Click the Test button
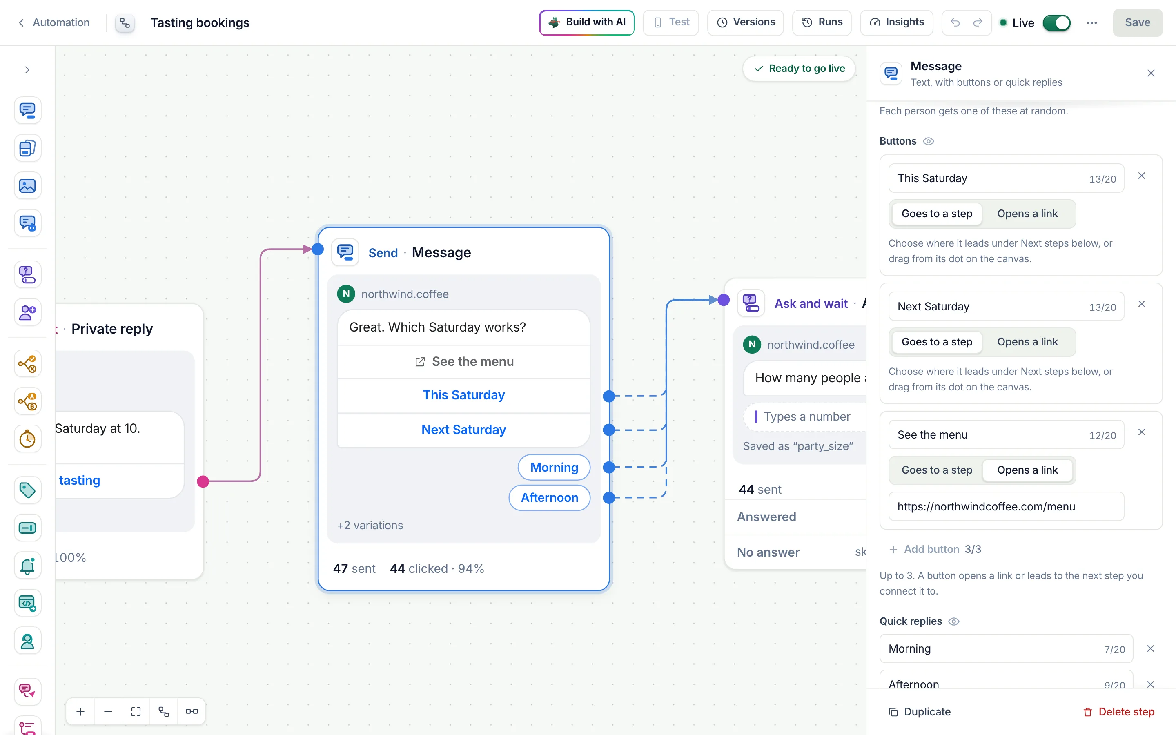 coord(670,22)
